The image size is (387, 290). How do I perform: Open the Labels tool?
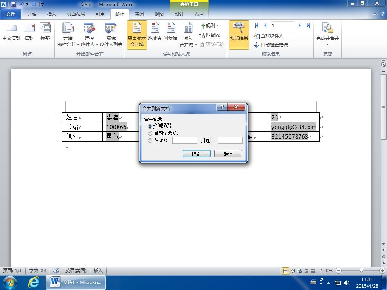(x=45, y=32)
